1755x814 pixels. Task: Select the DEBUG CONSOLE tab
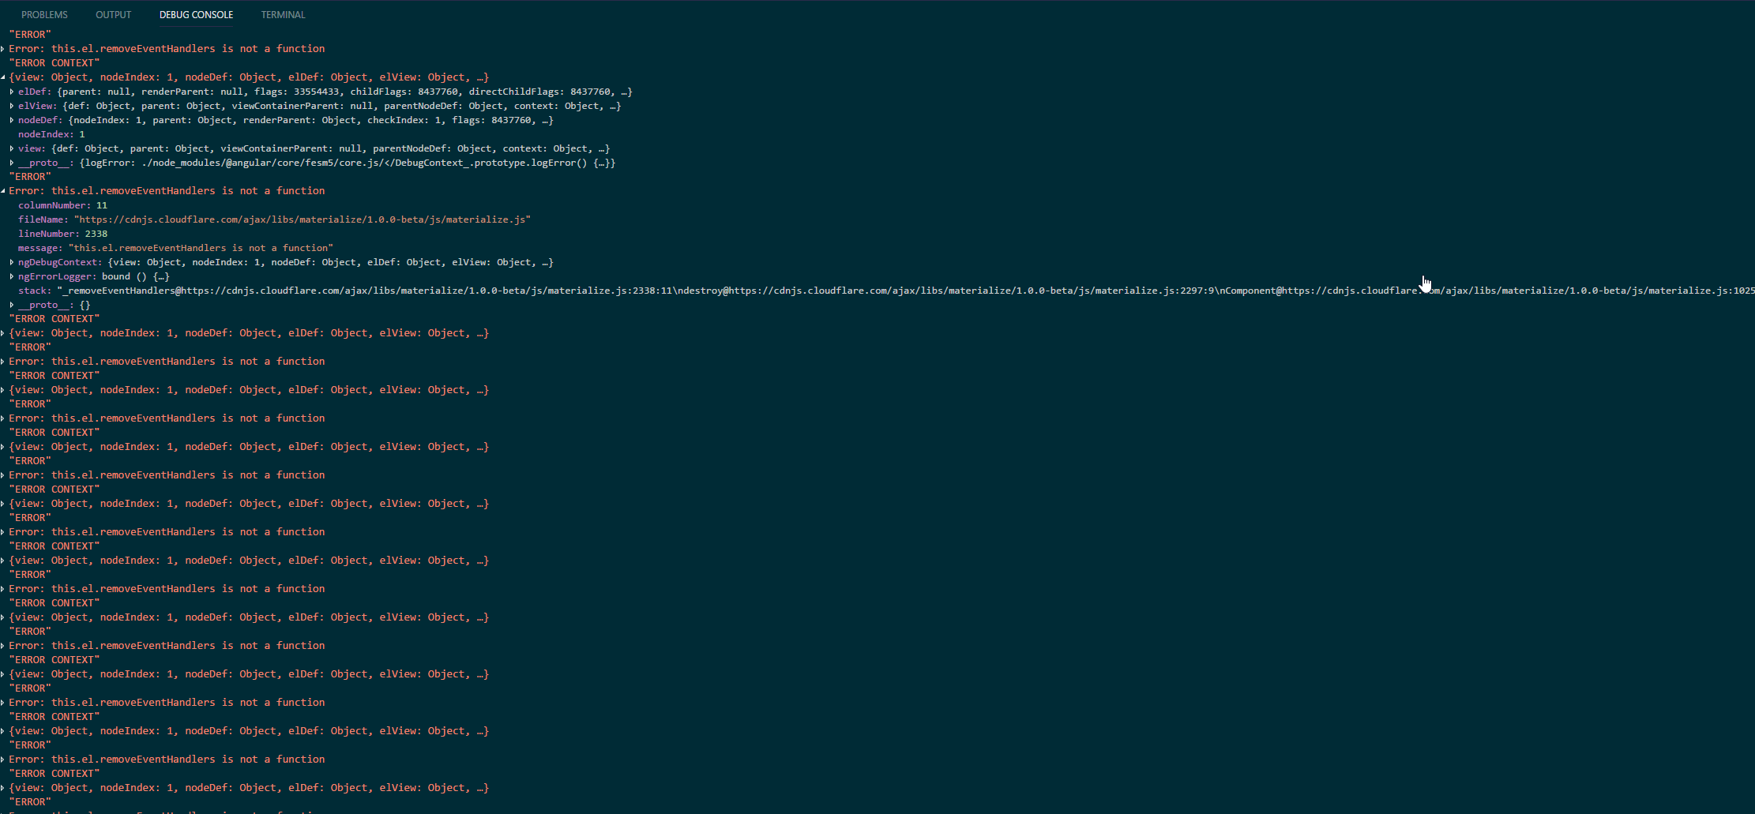click(x=196, y=14)
